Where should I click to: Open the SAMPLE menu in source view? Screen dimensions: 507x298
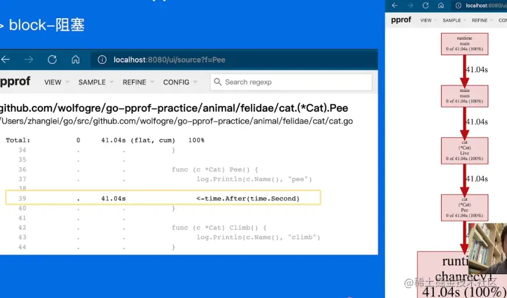95,82
